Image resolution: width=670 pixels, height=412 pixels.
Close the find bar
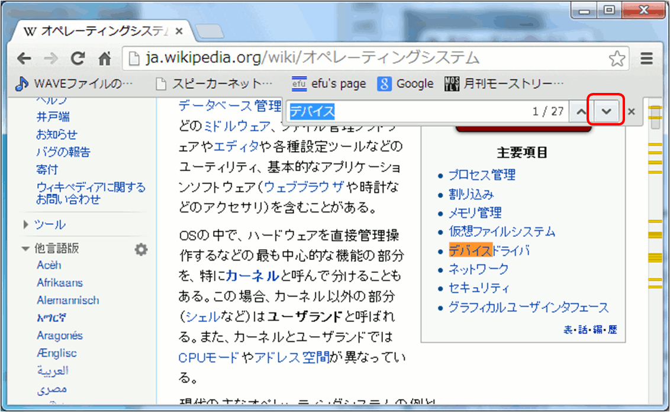coord(632,112)
